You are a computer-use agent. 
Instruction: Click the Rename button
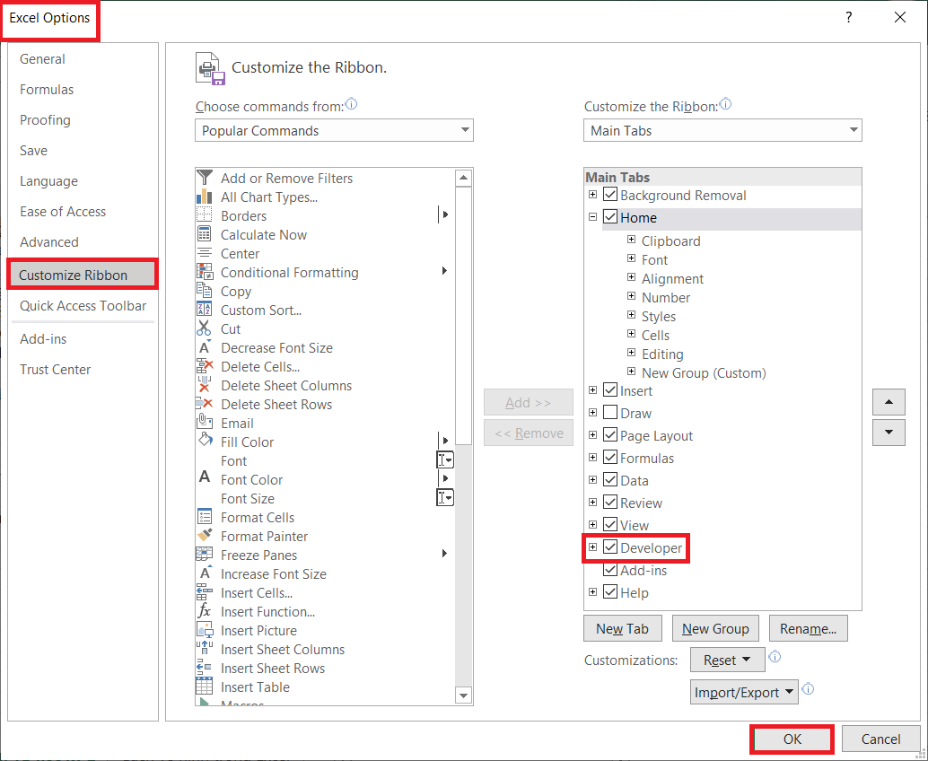pos(808,628)
